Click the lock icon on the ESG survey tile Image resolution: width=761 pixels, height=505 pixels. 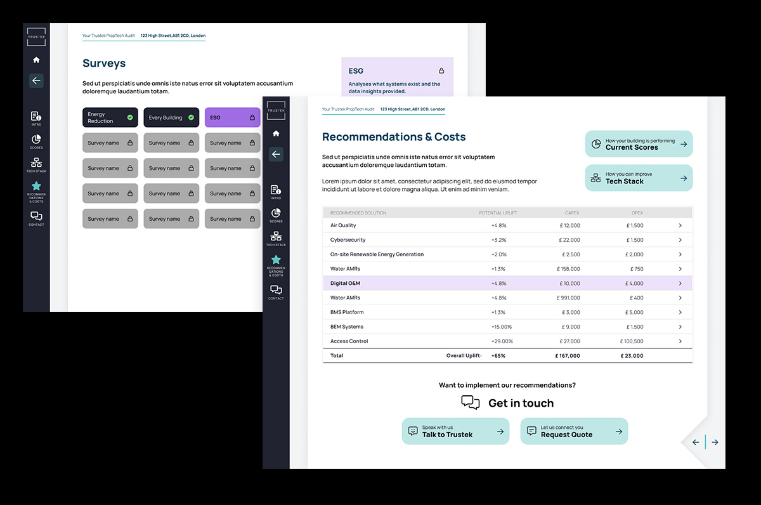(x=252, y=117)
